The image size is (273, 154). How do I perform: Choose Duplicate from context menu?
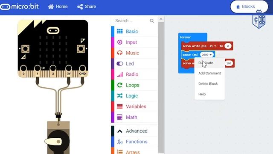[209, 63]
